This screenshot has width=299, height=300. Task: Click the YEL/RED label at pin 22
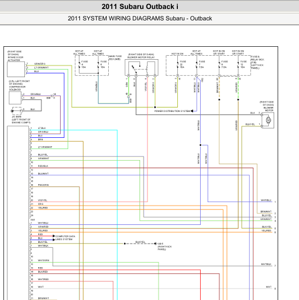pyautogui.click(x=43, y=208)
